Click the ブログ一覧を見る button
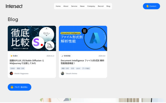This screenshot has height=103, width=166. (19, 87)
